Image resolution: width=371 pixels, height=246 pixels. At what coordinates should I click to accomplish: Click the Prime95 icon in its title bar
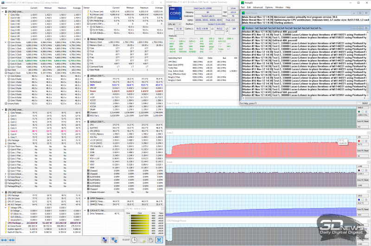click(x=242, y=3)
